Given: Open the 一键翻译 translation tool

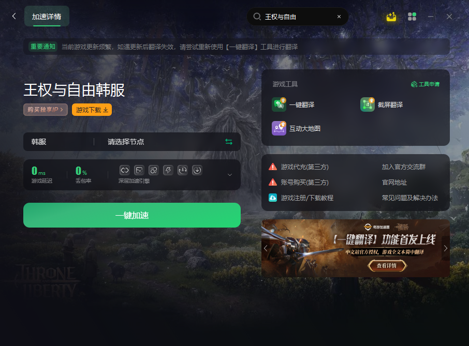Looking at the screenshot, I should [x=293, y=104].
